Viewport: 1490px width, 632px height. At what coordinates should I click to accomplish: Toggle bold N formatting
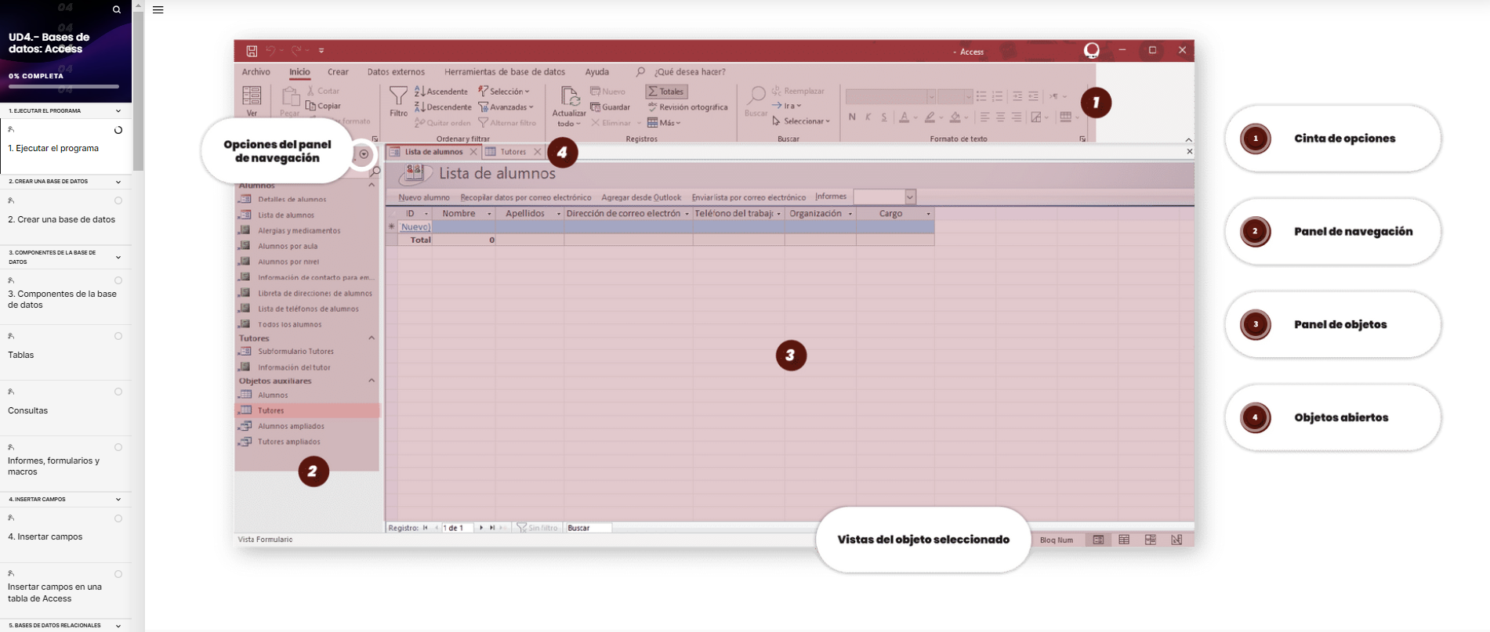coord(852,117)
